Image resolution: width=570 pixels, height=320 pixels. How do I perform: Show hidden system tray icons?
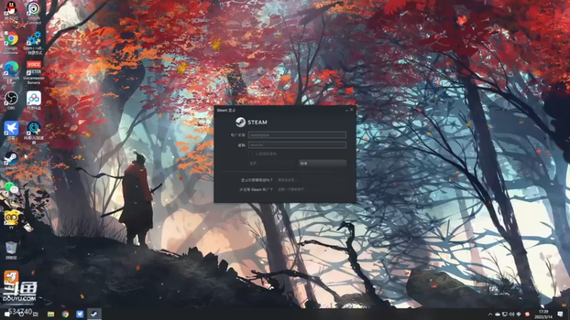click(490, 314)
